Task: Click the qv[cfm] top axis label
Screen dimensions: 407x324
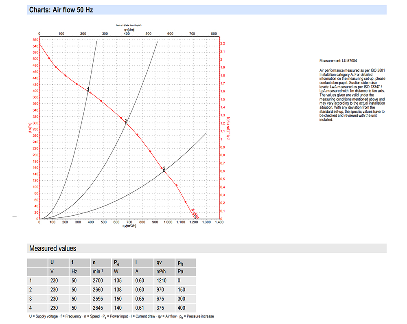Action: click(129, 30)
